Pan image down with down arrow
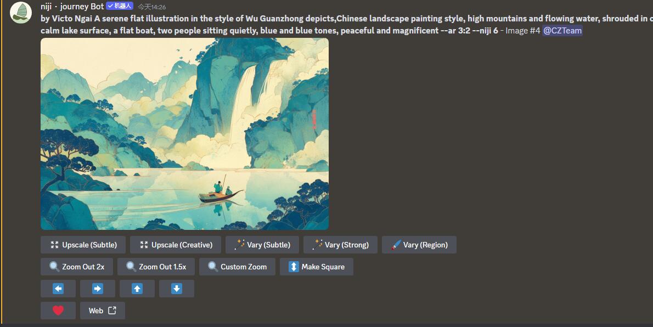The height and width of the screenshot is (327, 653). pyautogui.click(x=177, y=289)
